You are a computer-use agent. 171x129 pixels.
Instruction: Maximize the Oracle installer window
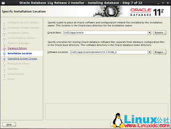pos(163,3)
